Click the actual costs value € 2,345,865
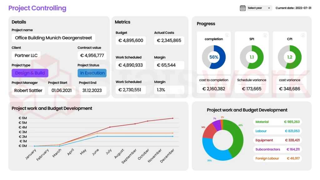Viewport: 320px width, 180px height. pos(169,41)
